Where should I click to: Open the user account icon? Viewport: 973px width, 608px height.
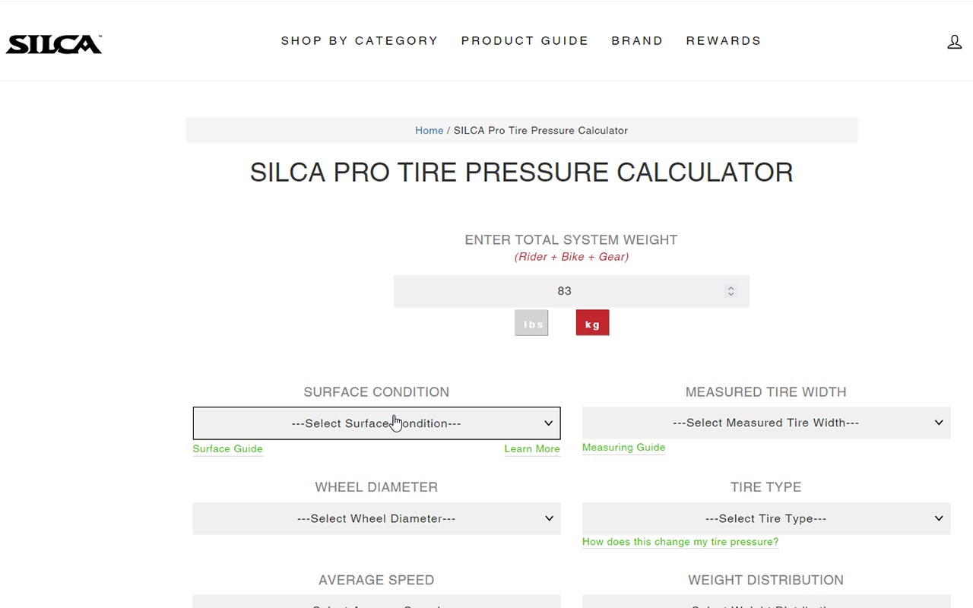(x=954, y=42)
